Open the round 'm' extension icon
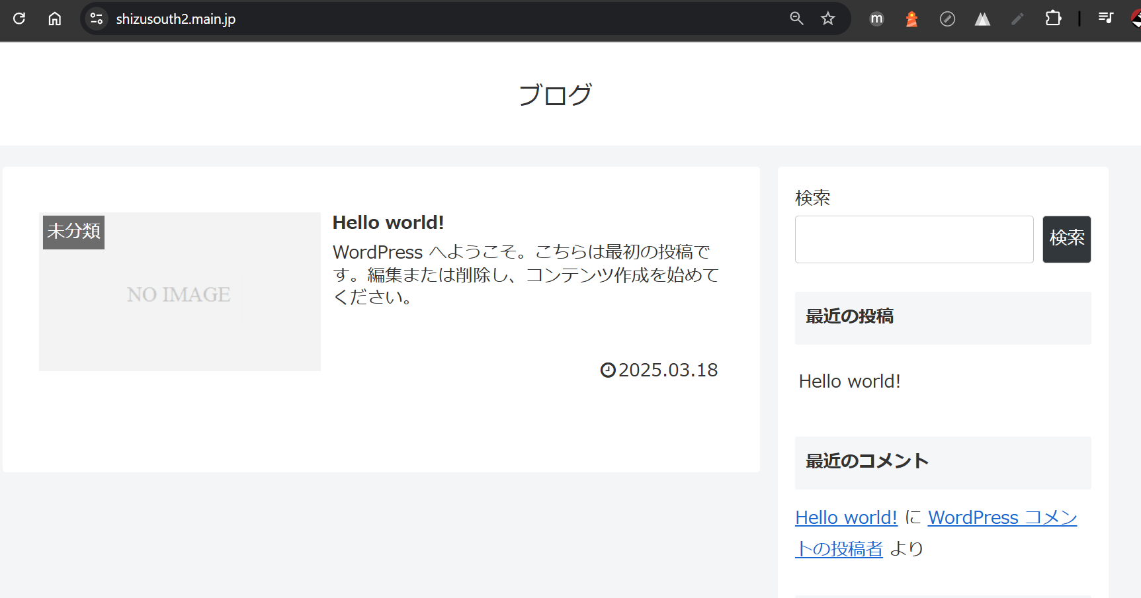 coord(876,19)
